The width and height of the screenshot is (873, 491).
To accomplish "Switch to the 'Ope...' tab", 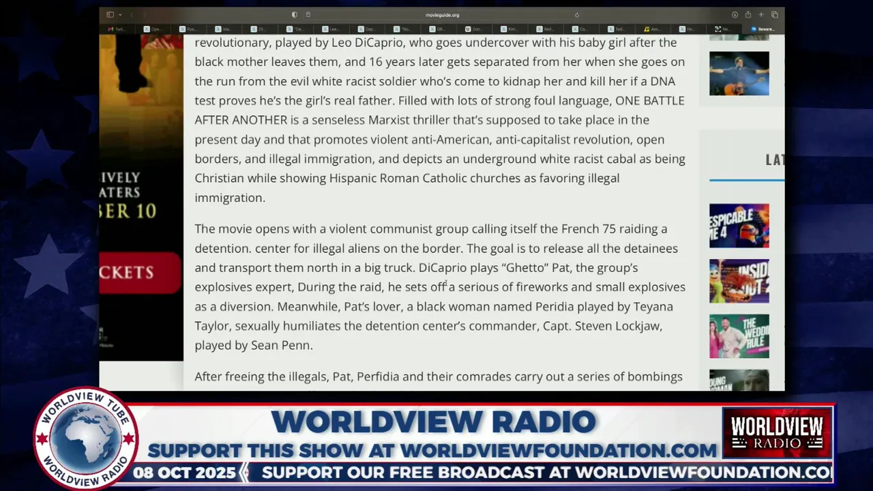I will pos(153,29).
